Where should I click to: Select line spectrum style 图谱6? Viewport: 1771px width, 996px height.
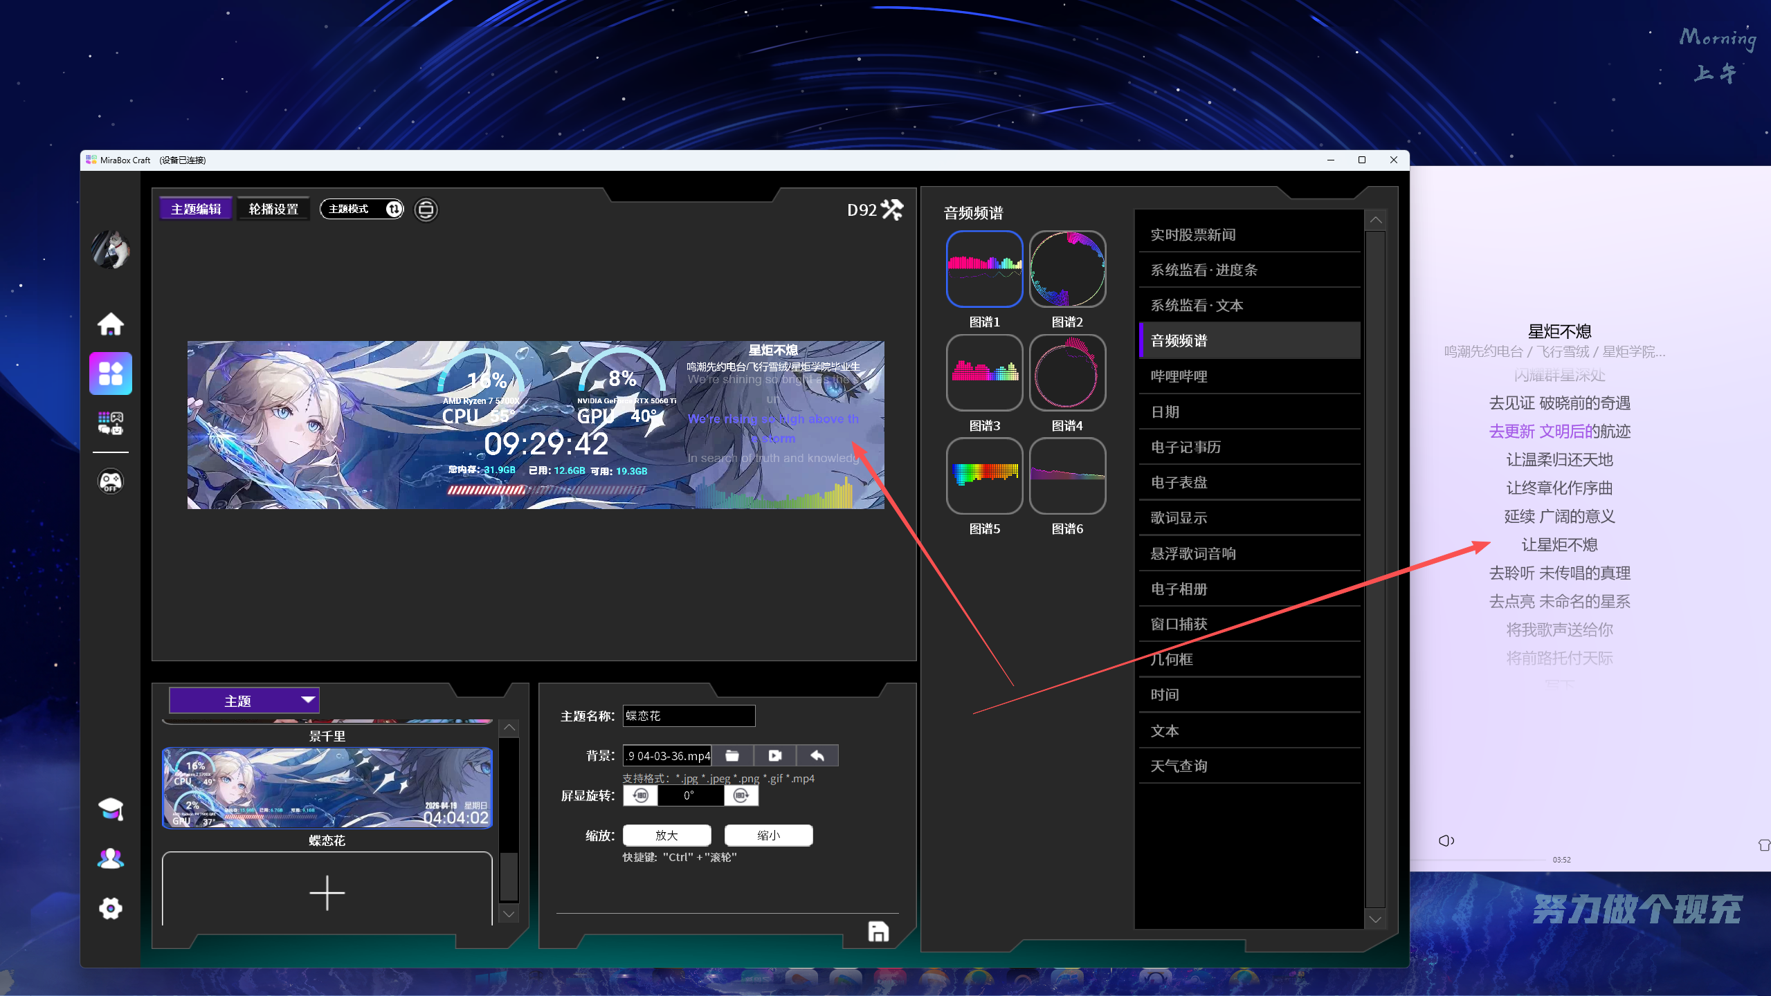coord(1067,476)
